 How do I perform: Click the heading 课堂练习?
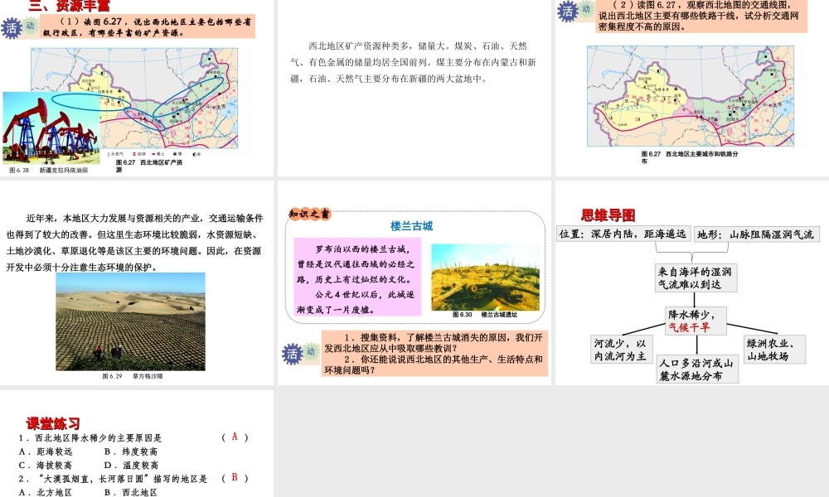53,423
